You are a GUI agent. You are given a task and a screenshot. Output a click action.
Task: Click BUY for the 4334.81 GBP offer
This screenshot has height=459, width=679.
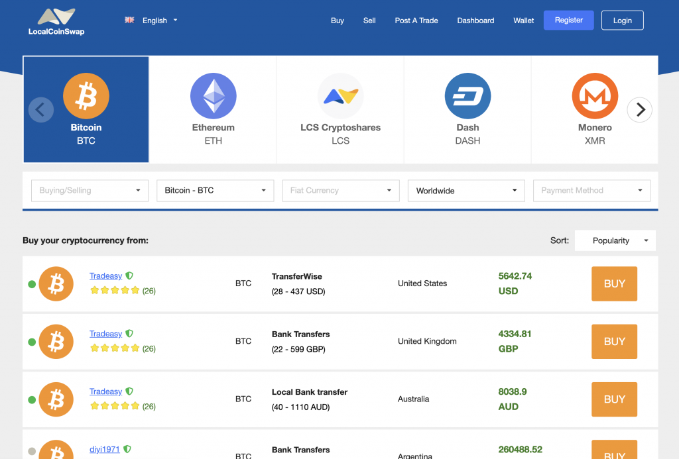pyautogui.click(x=615, y=342)
